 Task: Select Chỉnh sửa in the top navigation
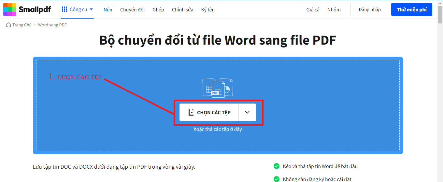tap(182, 10)
